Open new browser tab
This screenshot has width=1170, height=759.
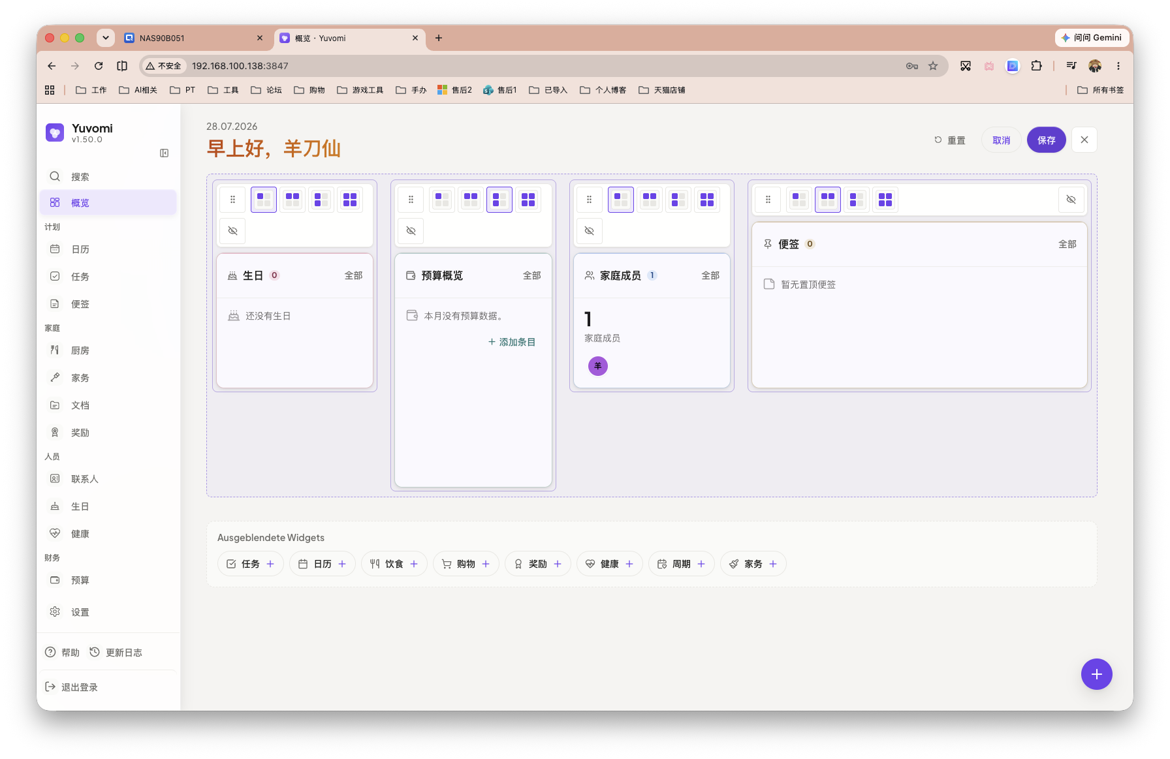tap(439, 38)
